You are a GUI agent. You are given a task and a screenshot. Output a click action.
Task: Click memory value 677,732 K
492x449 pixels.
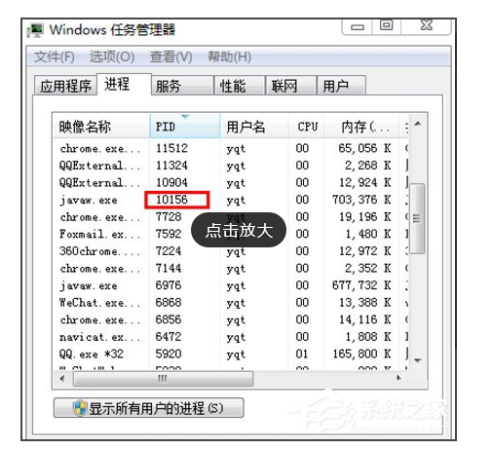click(361, 285)
